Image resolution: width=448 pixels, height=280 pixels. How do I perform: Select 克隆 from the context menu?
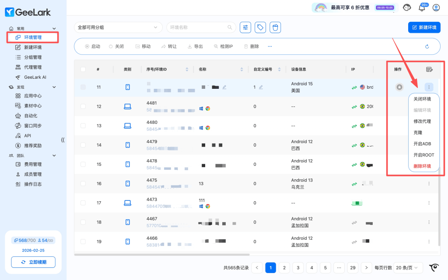(x=418, y=133)
